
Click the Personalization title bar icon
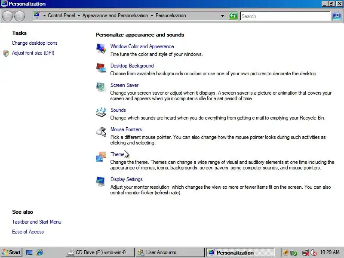click(x=4, y=3)
